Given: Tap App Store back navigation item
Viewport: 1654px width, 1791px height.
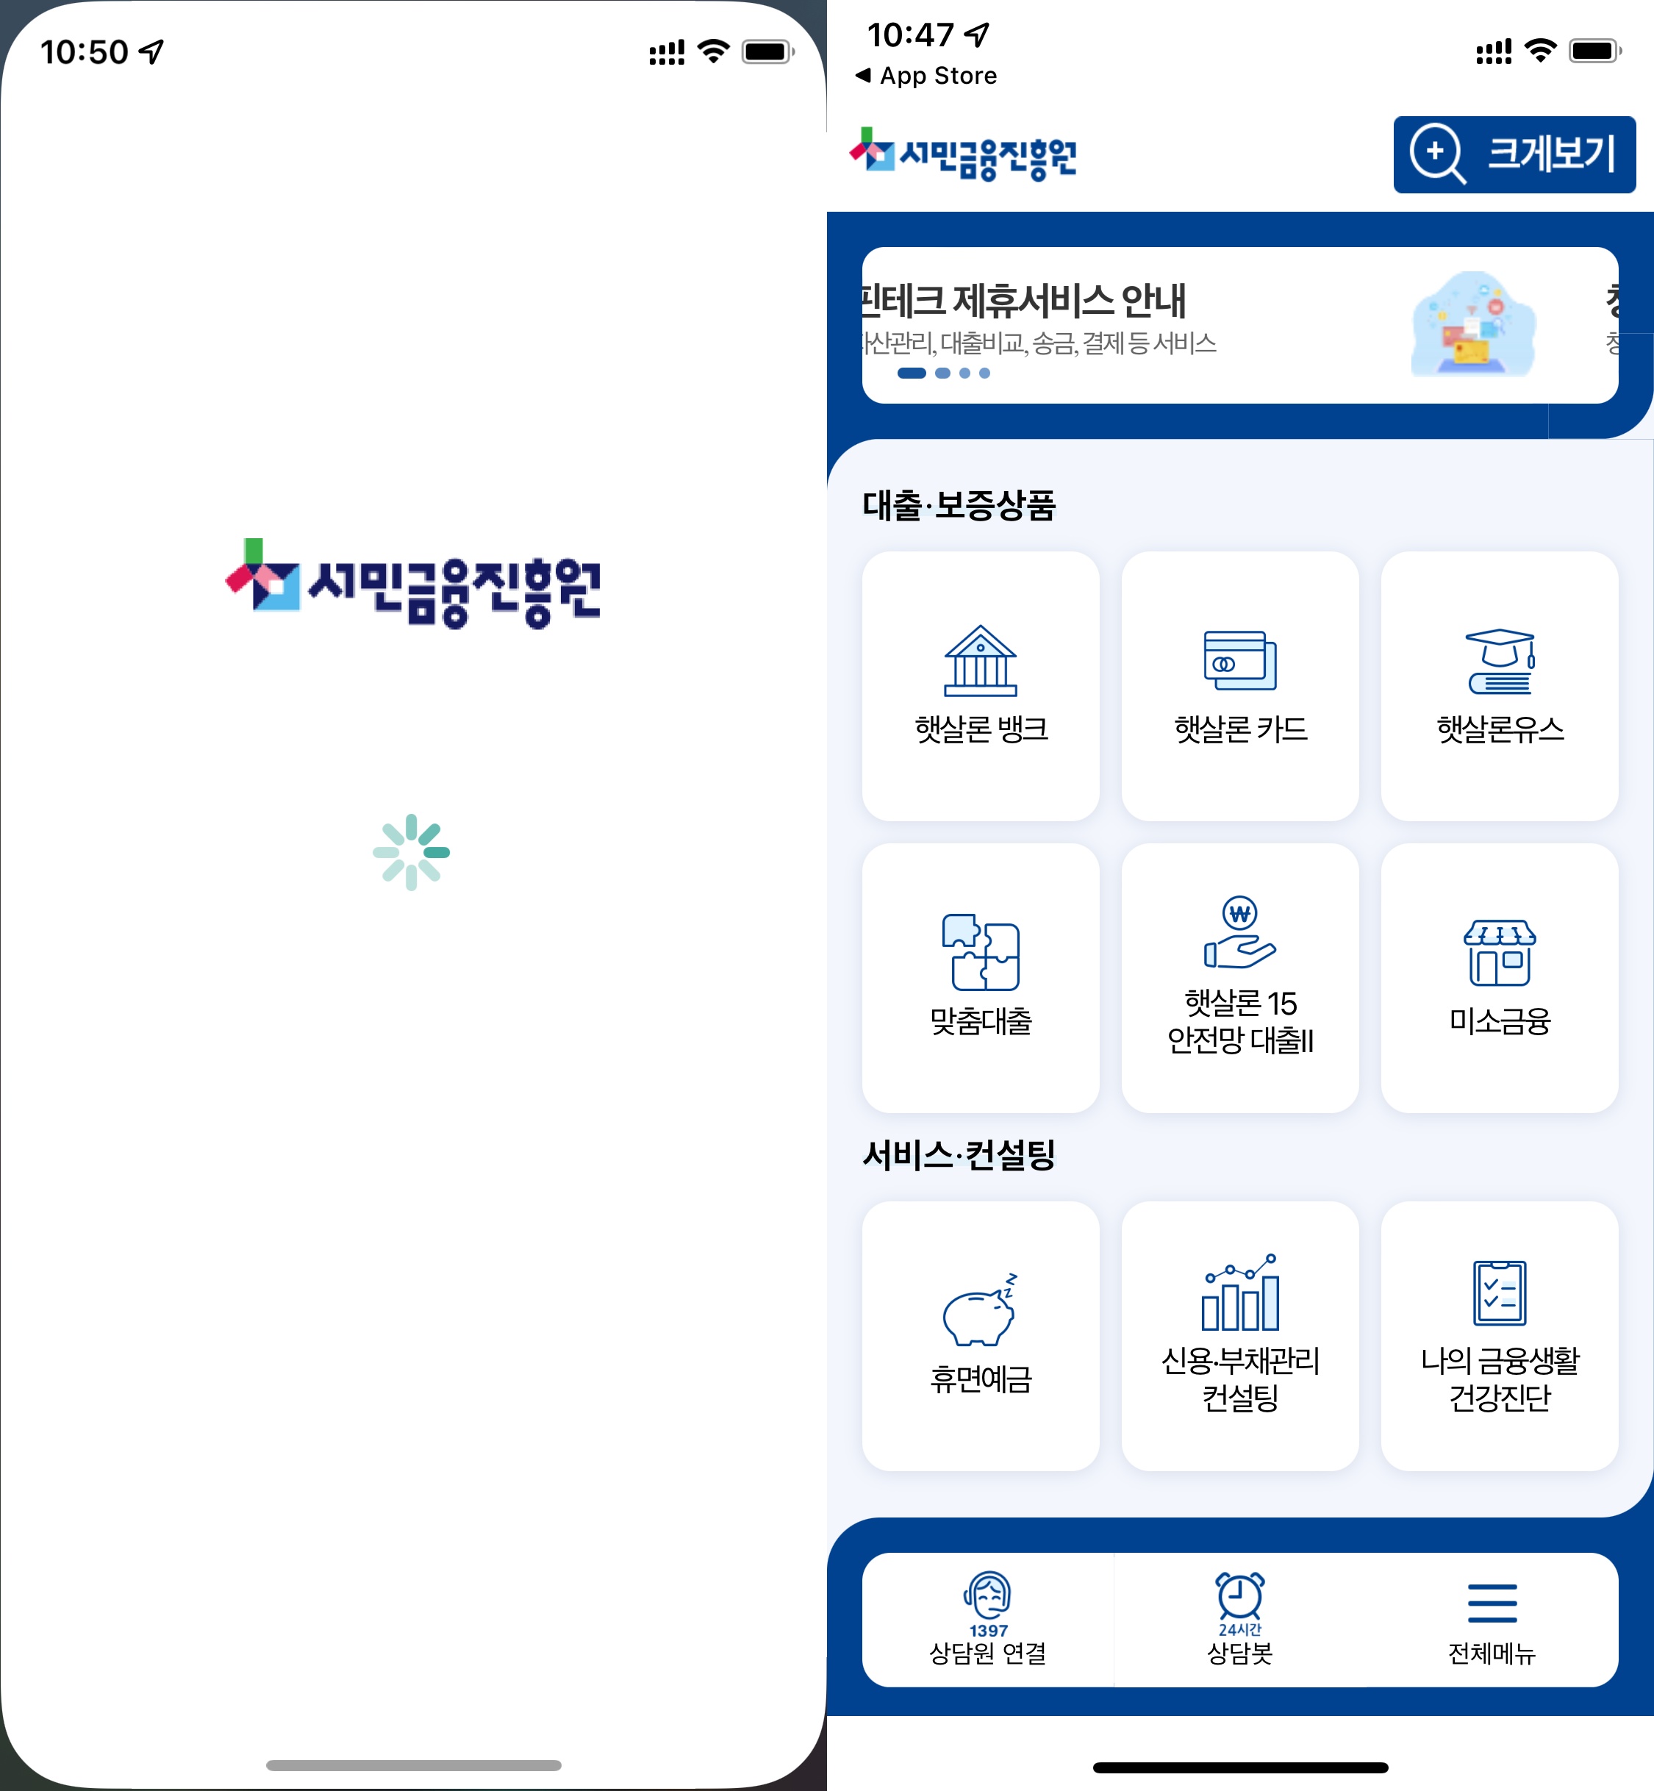Looking at the screenshot, I should pos(920,75).
